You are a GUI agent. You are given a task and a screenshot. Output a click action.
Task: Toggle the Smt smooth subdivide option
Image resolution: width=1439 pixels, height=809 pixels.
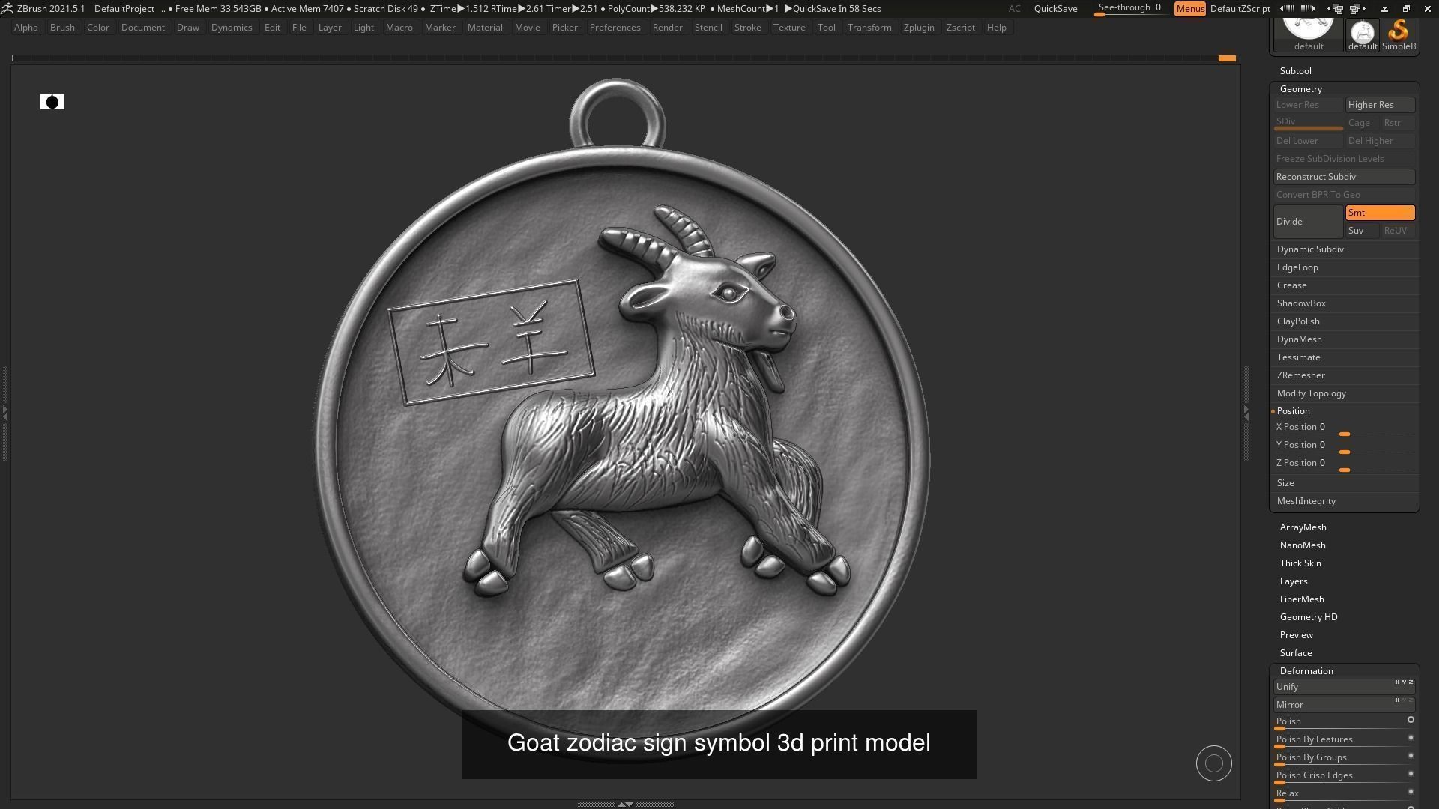pyautogui.click(x=1380, y=213)
